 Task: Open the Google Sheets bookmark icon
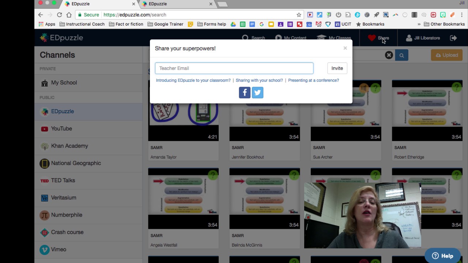click(x=242, y=24)
